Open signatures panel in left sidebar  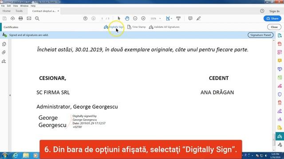tap(4, 61)
